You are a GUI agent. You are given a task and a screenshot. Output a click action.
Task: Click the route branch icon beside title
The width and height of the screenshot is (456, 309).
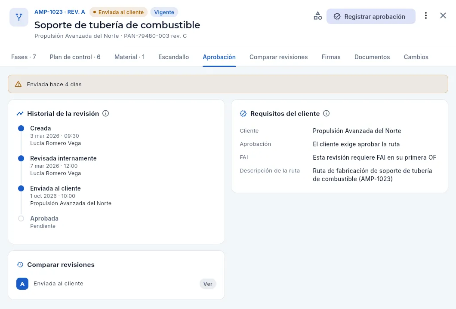coord(19,17)
